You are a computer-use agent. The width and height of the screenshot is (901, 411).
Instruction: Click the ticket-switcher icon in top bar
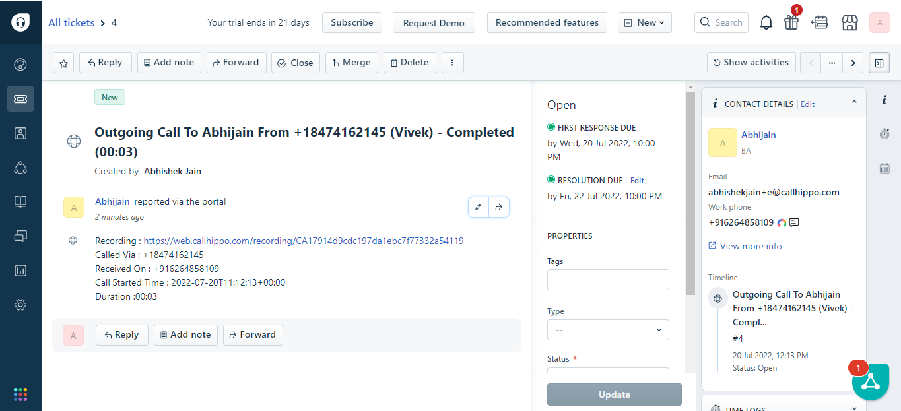(820, 22)
